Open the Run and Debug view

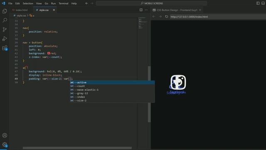pos(5,39)
